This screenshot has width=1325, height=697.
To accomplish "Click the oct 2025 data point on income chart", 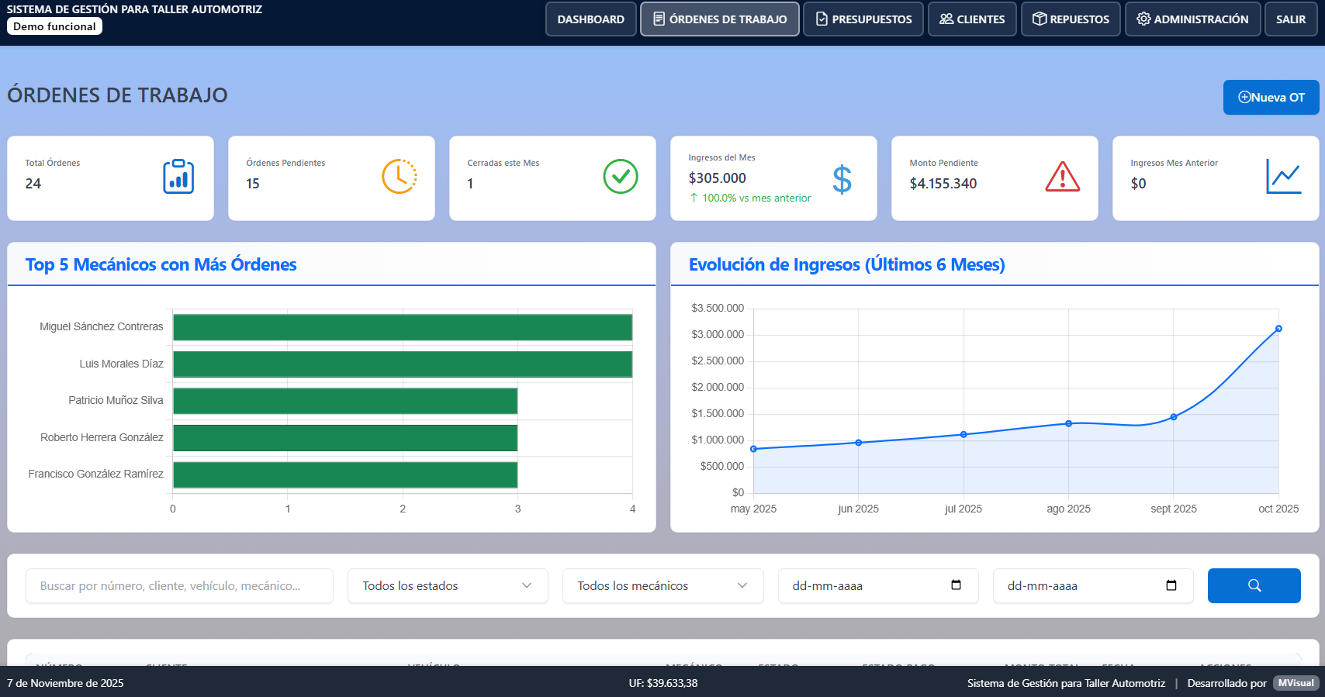I will tap(1278, 329).
